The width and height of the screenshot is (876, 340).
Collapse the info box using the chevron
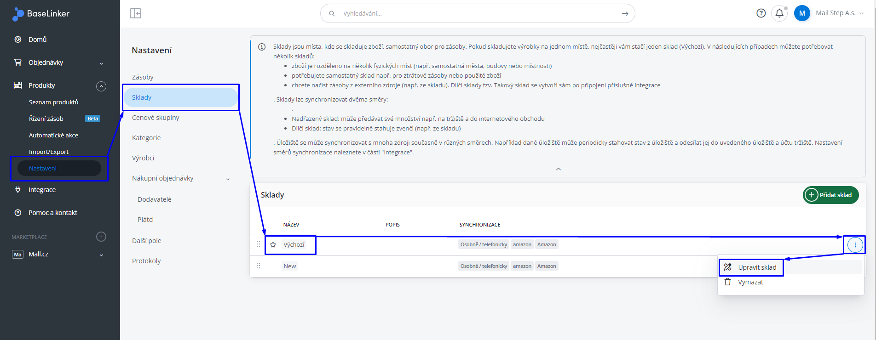coord(558,169)
